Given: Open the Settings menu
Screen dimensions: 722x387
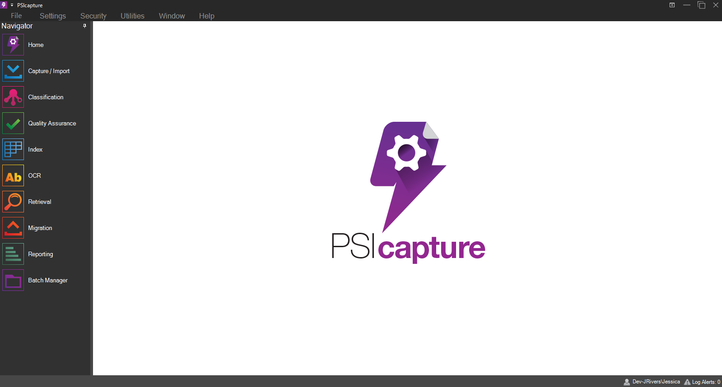Looking at the screenshot, I should (x=53, y=16).
